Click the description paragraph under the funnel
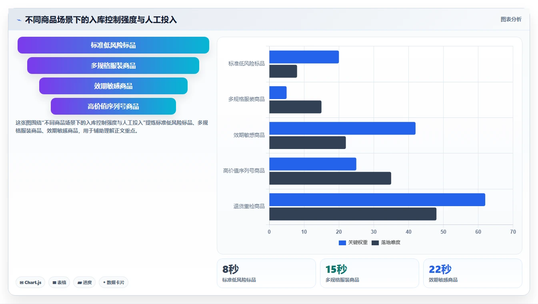The height and width of the screenshot is (304, 538). pyautogui.click(x=112, y=127)
